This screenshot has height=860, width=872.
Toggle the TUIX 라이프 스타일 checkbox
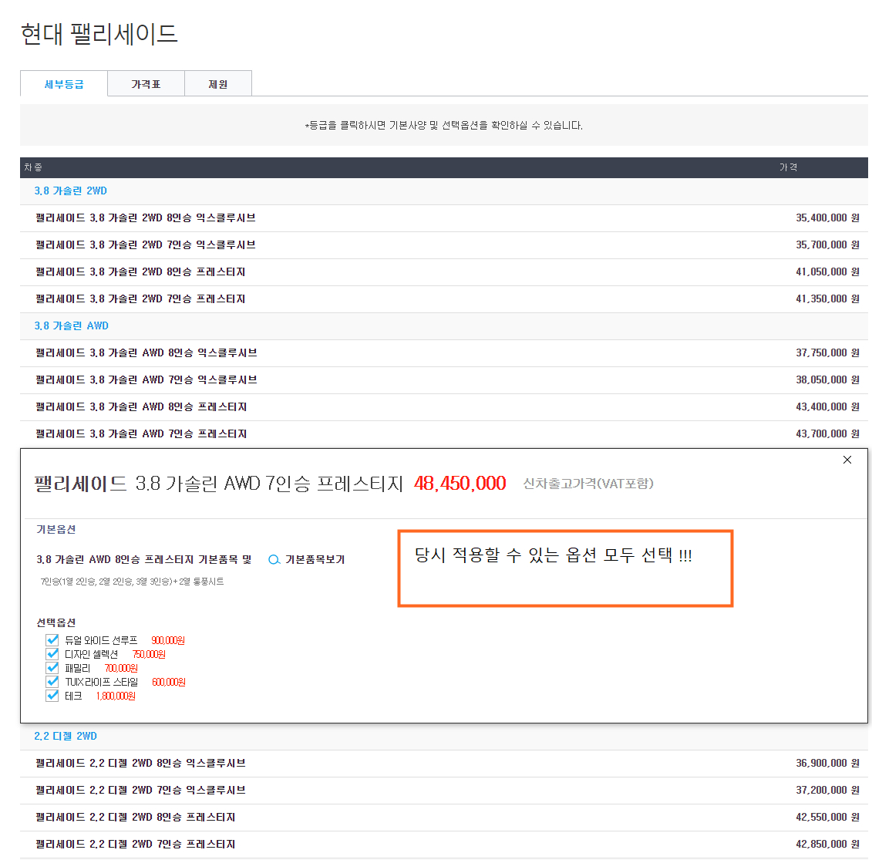click(52, 681)
